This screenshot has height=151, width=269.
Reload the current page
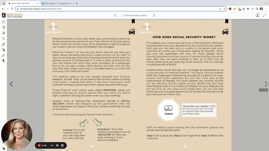(12, 9)
